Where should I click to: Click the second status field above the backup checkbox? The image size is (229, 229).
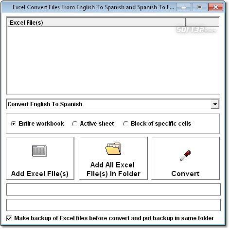(113, 205)
